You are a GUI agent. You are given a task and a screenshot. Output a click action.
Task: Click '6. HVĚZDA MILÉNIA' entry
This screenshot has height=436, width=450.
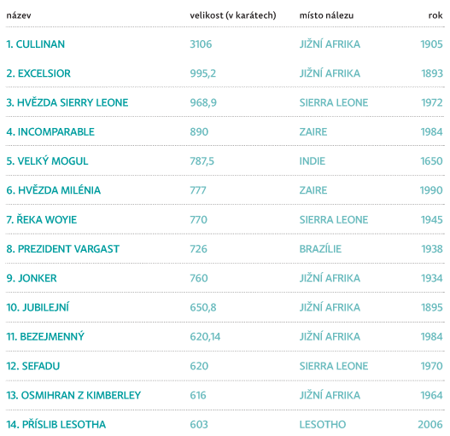coord(54,190)
